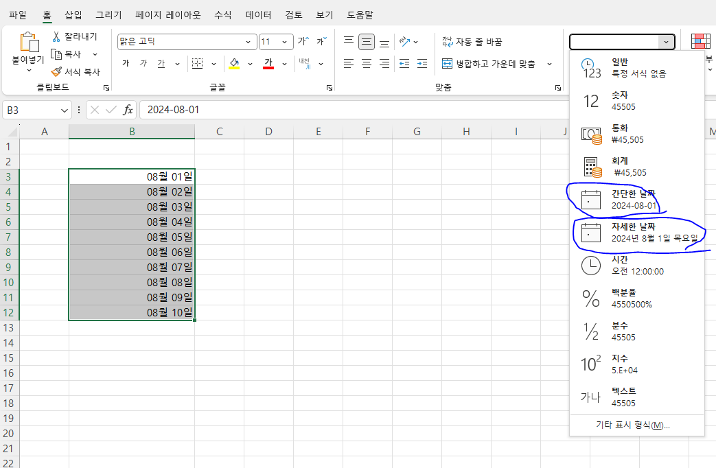Click the Cut (잘라내기) scissors icon

pyautogui.click(x=56, y=36)
